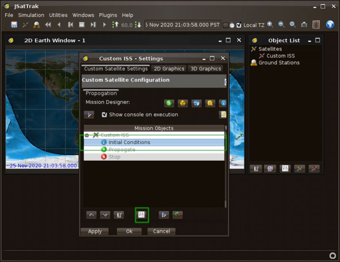The height and width of the screenshot is (262, 340).
Task: Click the camera screenshot icon in toolbar
Action: [304, 25]
